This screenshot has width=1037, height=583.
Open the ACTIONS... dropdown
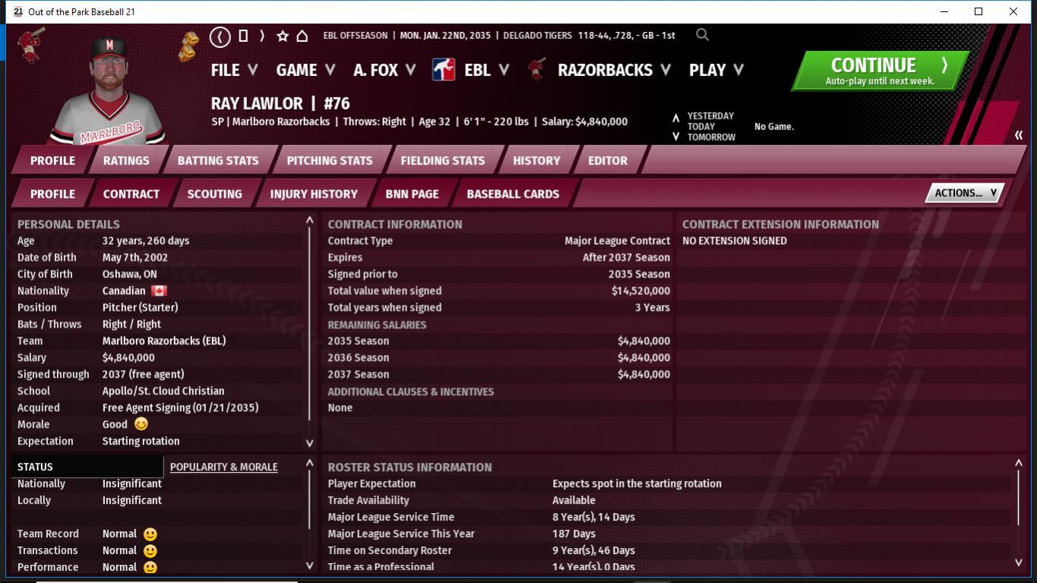(x=965, y=193)
